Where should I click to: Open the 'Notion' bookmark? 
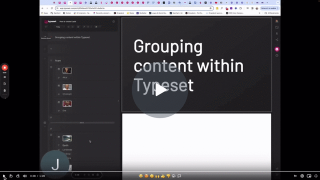click(x=67, y=13)
